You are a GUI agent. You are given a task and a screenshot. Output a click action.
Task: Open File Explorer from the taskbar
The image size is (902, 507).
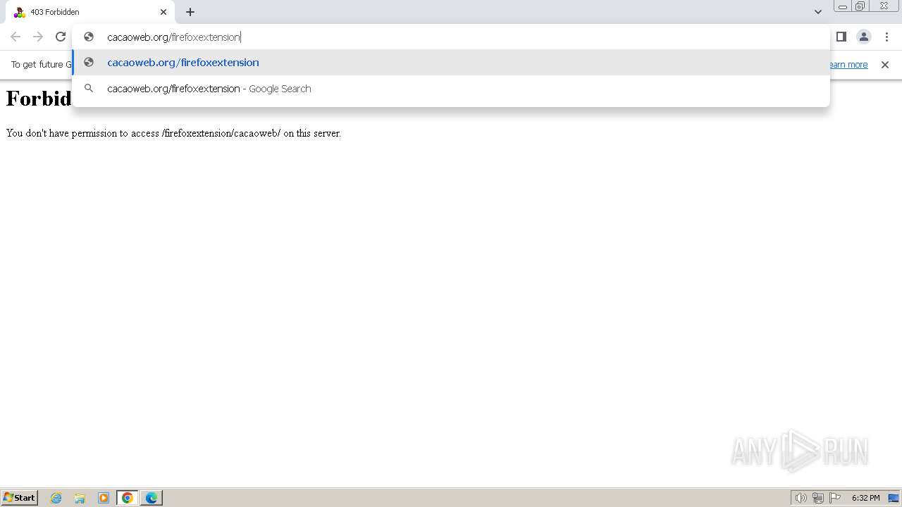point(80,498)
